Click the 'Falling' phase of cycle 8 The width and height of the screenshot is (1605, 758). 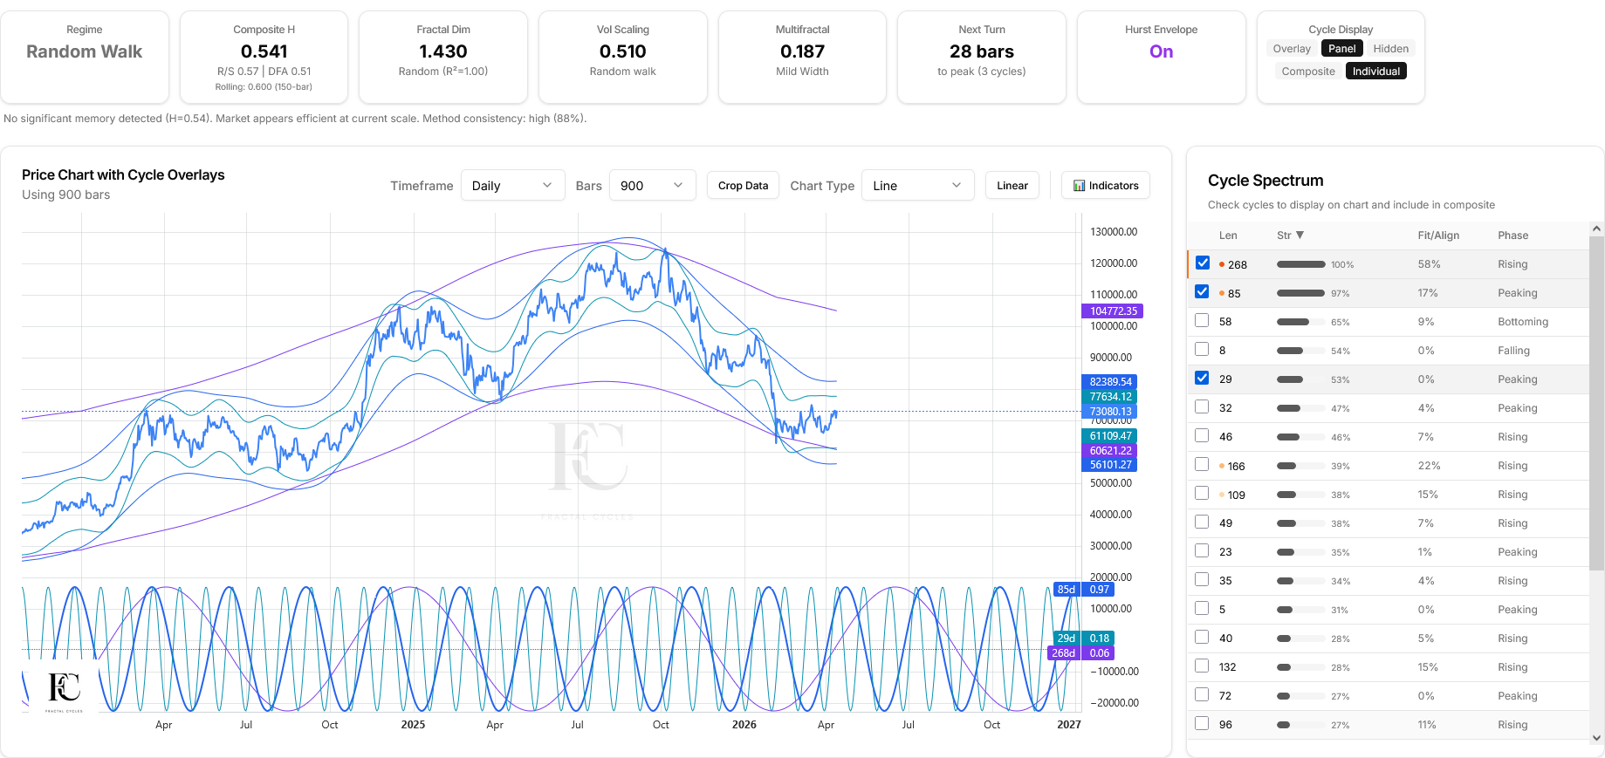tap(1513, 351)
